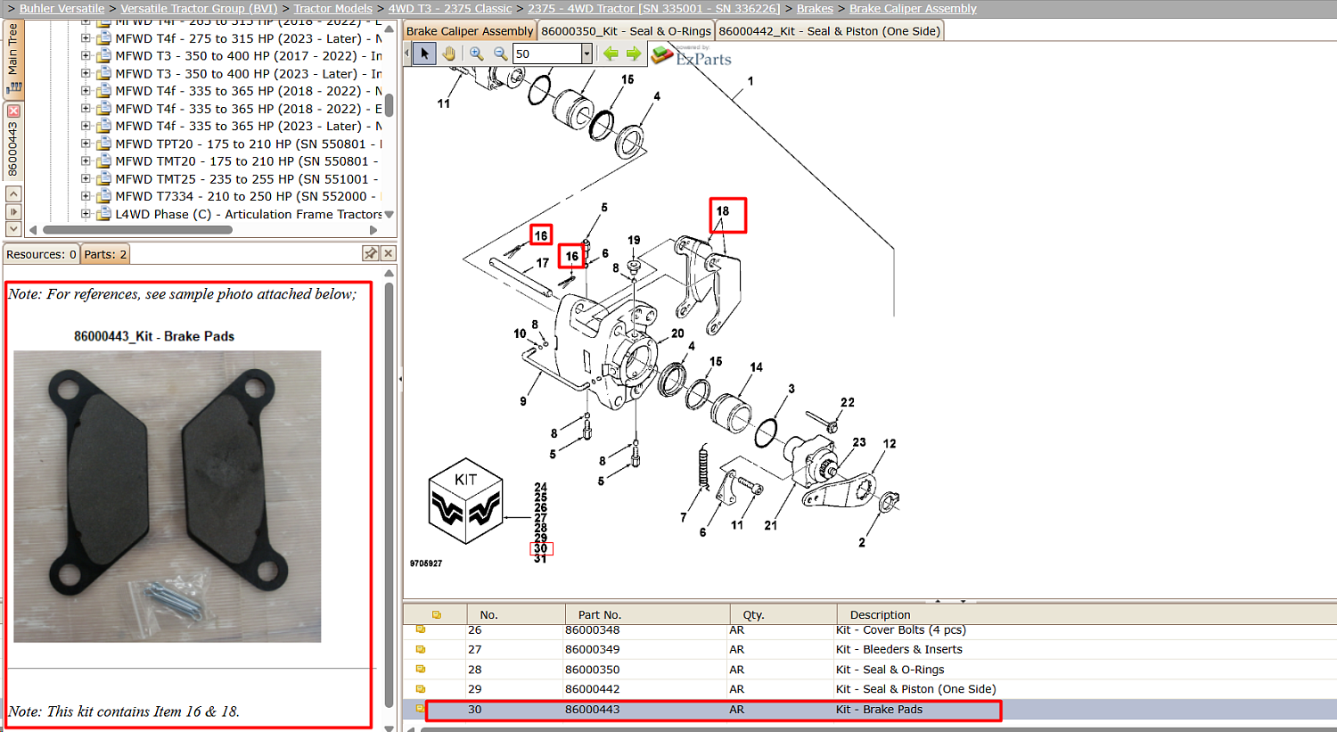This screenshot has width=1337, height=732.
Task: Select MFWD T7334 - 210 to 250 HP row
Action: 249,196
